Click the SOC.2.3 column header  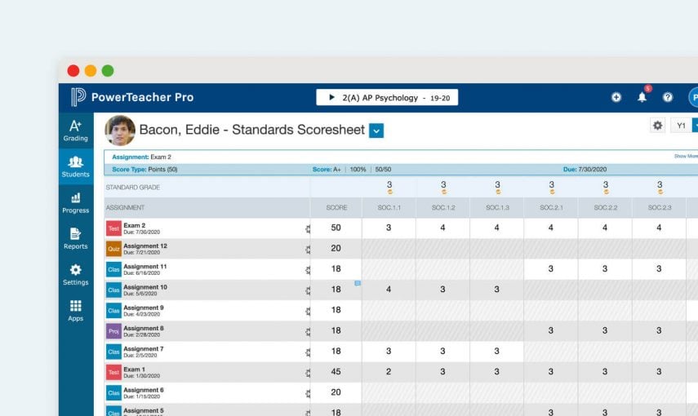tap(660, 208)
